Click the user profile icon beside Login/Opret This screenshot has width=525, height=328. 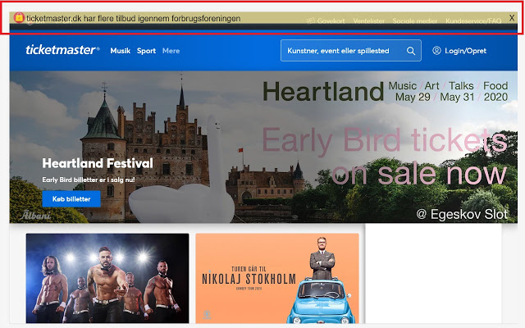pyautogui.click(x=436, y=51)
